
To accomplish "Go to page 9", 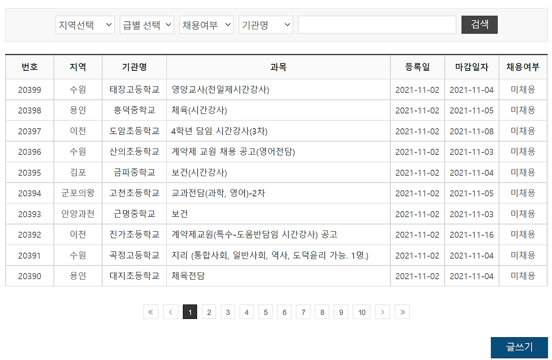I will click(x=341, y=312).
